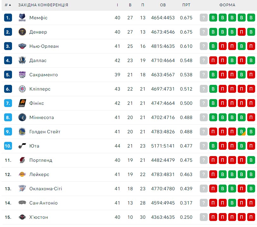
Task: Click Golden State's half-orange В form badge
Action: pos(242,132)
